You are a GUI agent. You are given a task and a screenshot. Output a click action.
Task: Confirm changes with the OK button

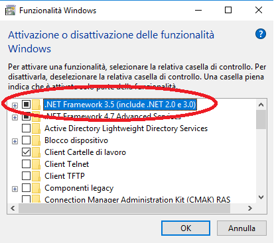186,228
